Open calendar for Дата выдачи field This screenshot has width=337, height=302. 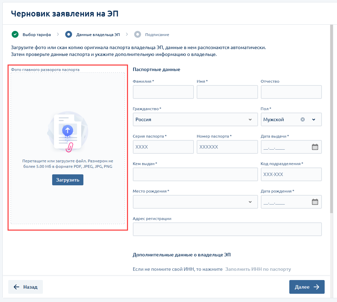point(315,147)
